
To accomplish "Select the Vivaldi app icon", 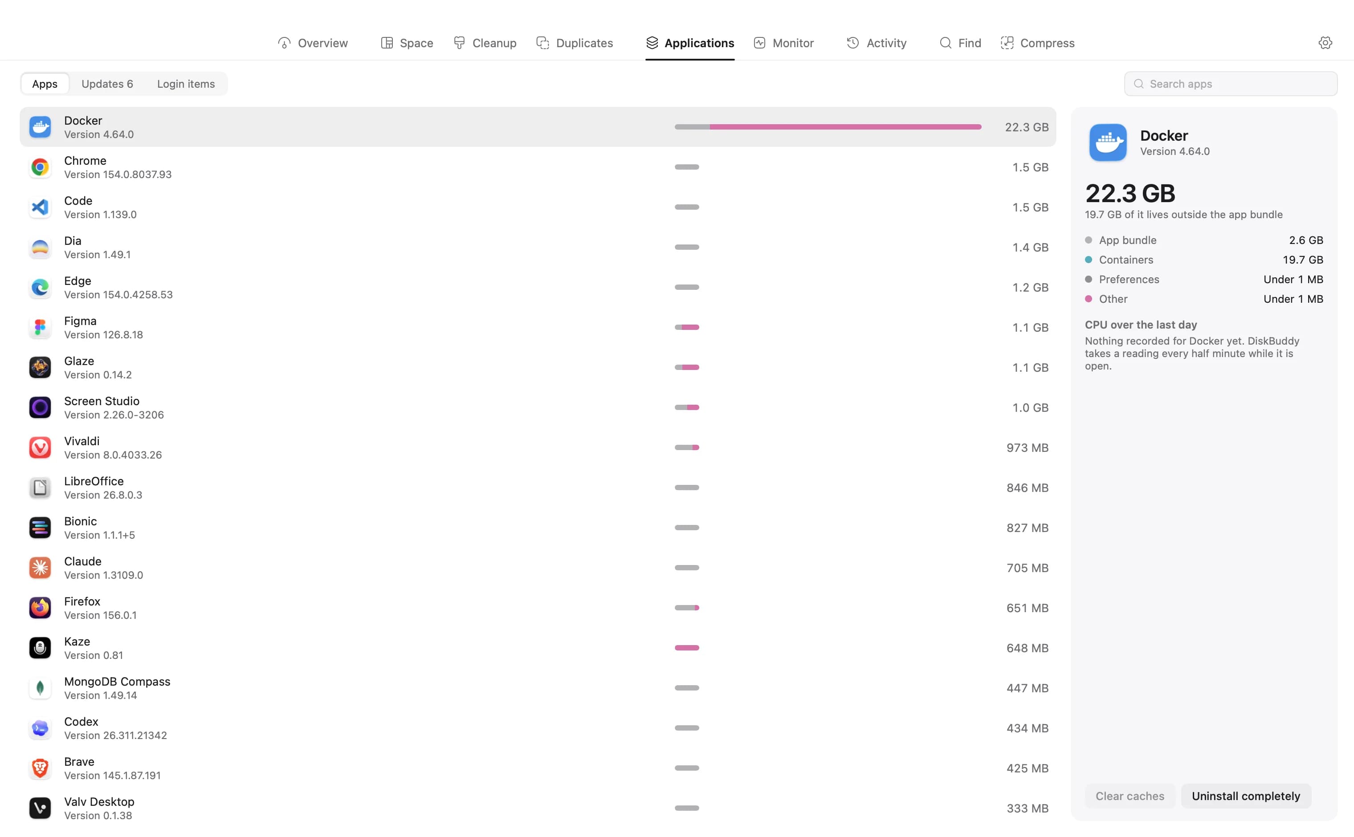I will pos(40,447).
